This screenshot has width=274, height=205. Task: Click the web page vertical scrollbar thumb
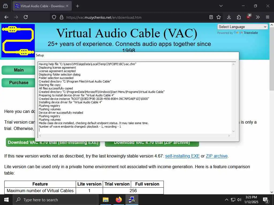point(272,58)
